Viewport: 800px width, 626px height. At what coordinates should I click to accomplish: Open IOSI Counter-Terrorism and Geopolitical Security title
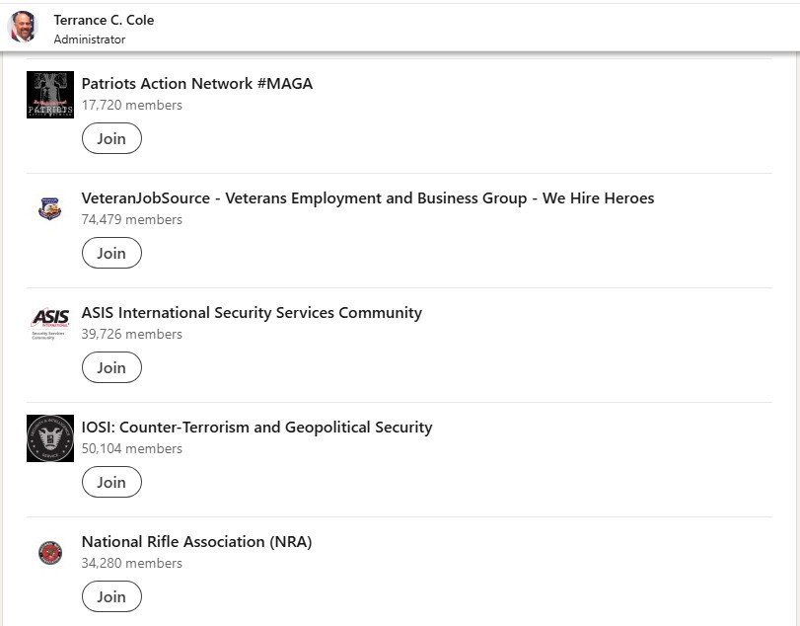tap(257, 427)
